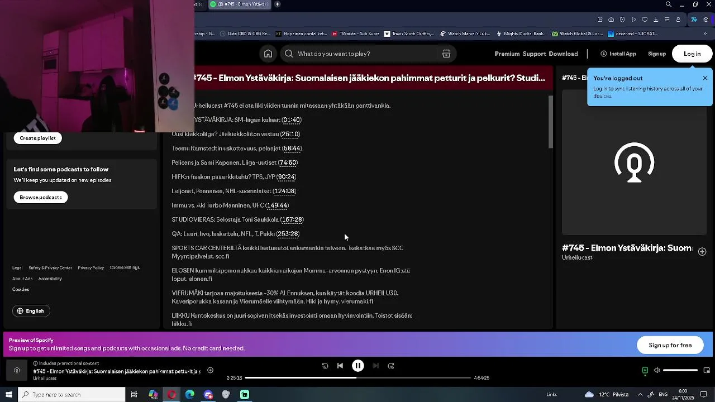The width and height of the screenshot is (715, 402).
Task: Go to the Spotify Home icon
Action: (268, 54)
